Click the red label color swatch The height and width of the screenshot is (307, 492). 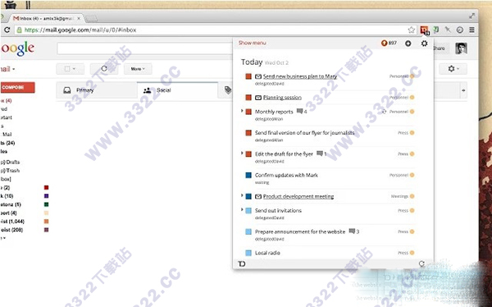click(47, 188)
